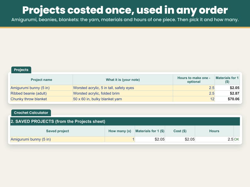Select the $70.06 materials cost cell
250x187 pixels.
click(227, 99)
